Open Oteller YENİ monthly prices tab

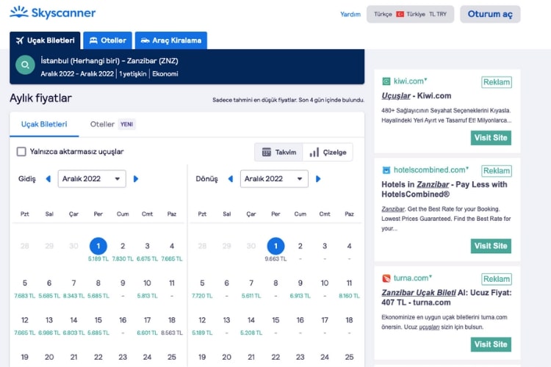click(x=112, y=124)
